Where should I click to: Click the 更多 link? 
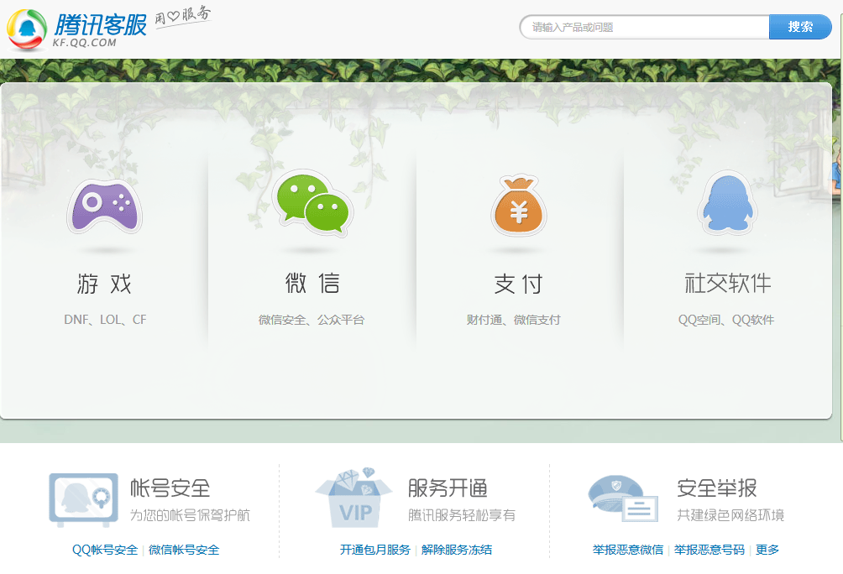[x=767, y=550]
